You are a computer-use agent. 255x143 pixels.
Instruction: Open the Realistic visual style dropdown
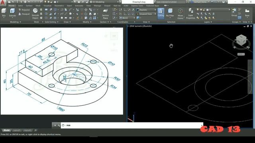[x=146, y=10]
